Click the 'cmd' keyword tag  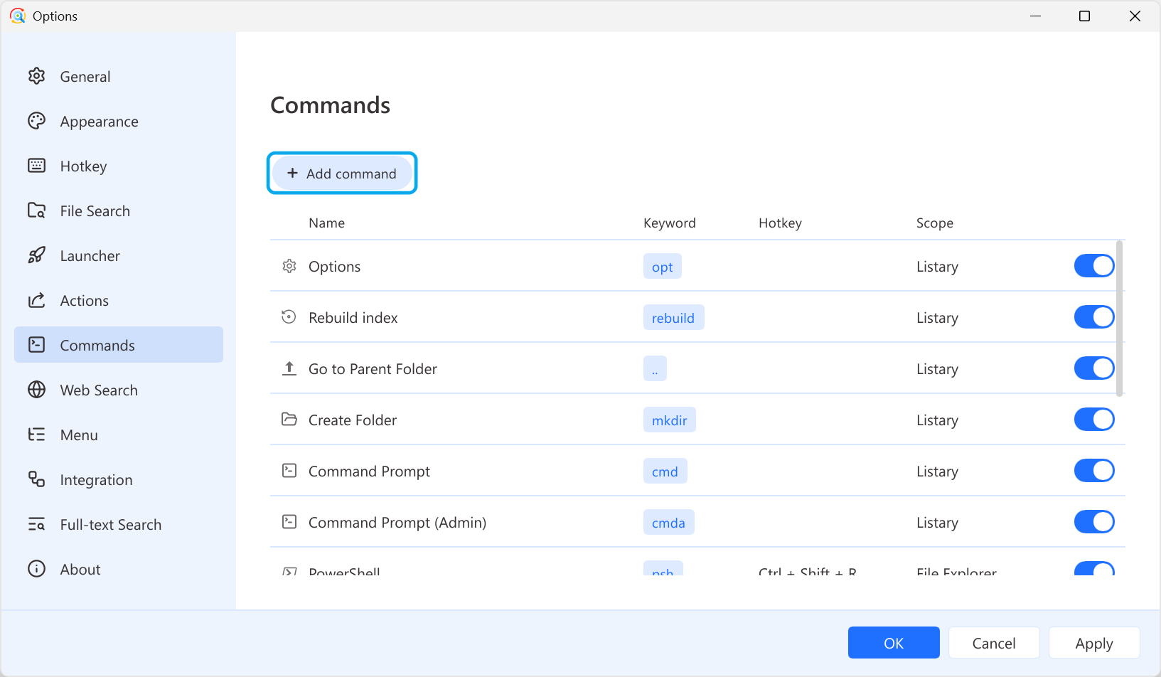(665, 471)
